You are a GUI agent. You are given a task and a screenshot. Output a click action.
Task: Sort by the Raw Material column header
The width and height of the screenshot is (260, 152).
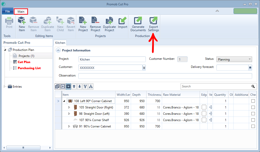coord(181,94)
